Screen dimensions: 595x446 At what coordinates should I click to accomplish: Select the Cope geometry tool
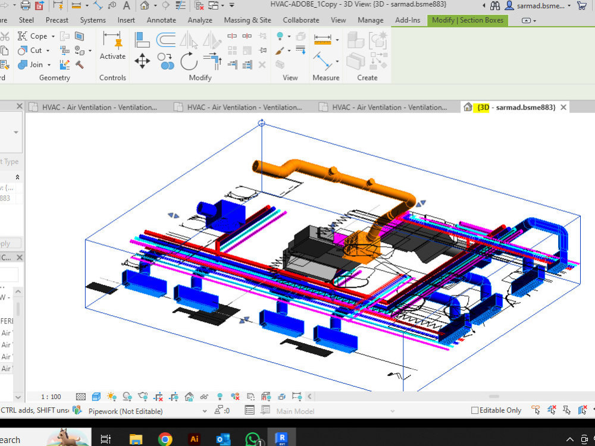[x=33, y=36]
